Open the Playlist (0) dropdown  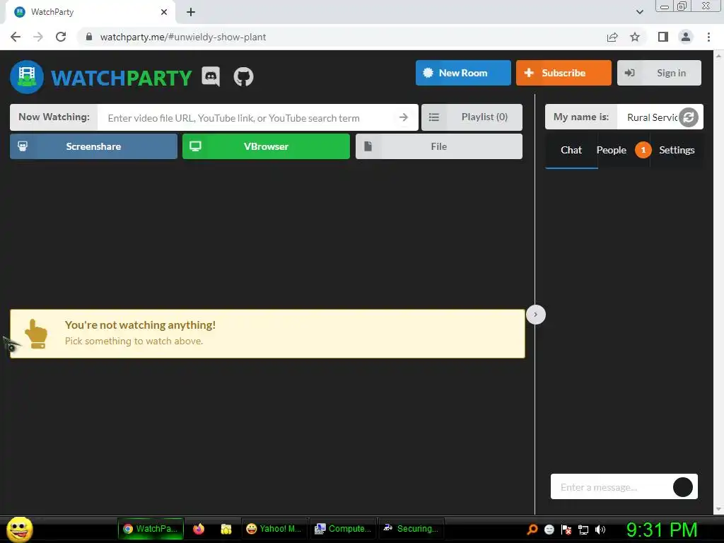click(x=472, y=117)
